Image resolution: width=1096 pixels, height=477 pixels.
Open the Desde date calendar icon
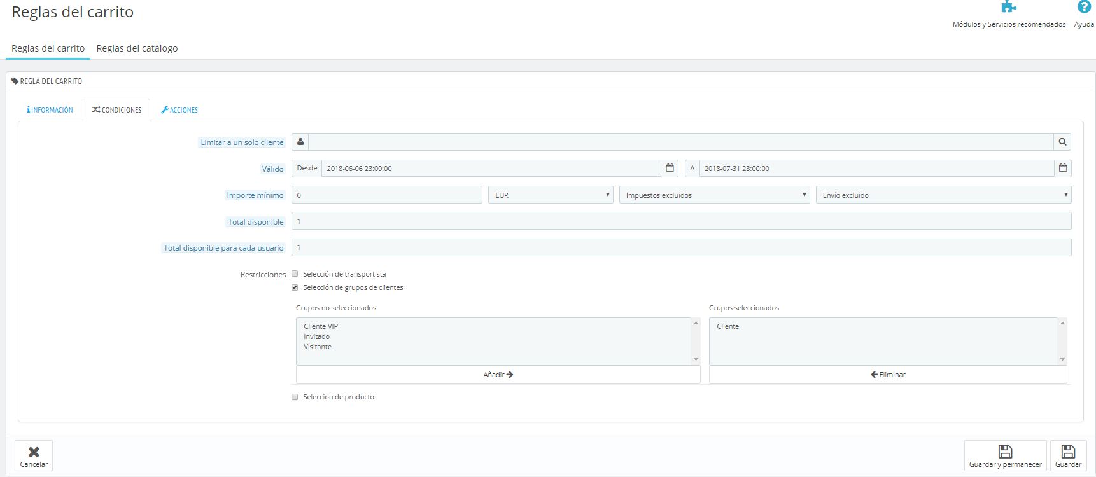coord(670,169)
